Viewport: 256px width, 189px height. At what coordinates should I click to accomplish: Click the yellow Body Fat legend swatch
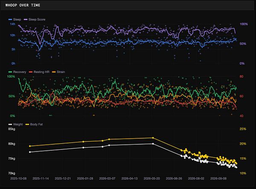[27, 125]
